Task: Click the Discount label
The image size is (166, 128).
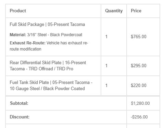Action: tap(20, 117)
